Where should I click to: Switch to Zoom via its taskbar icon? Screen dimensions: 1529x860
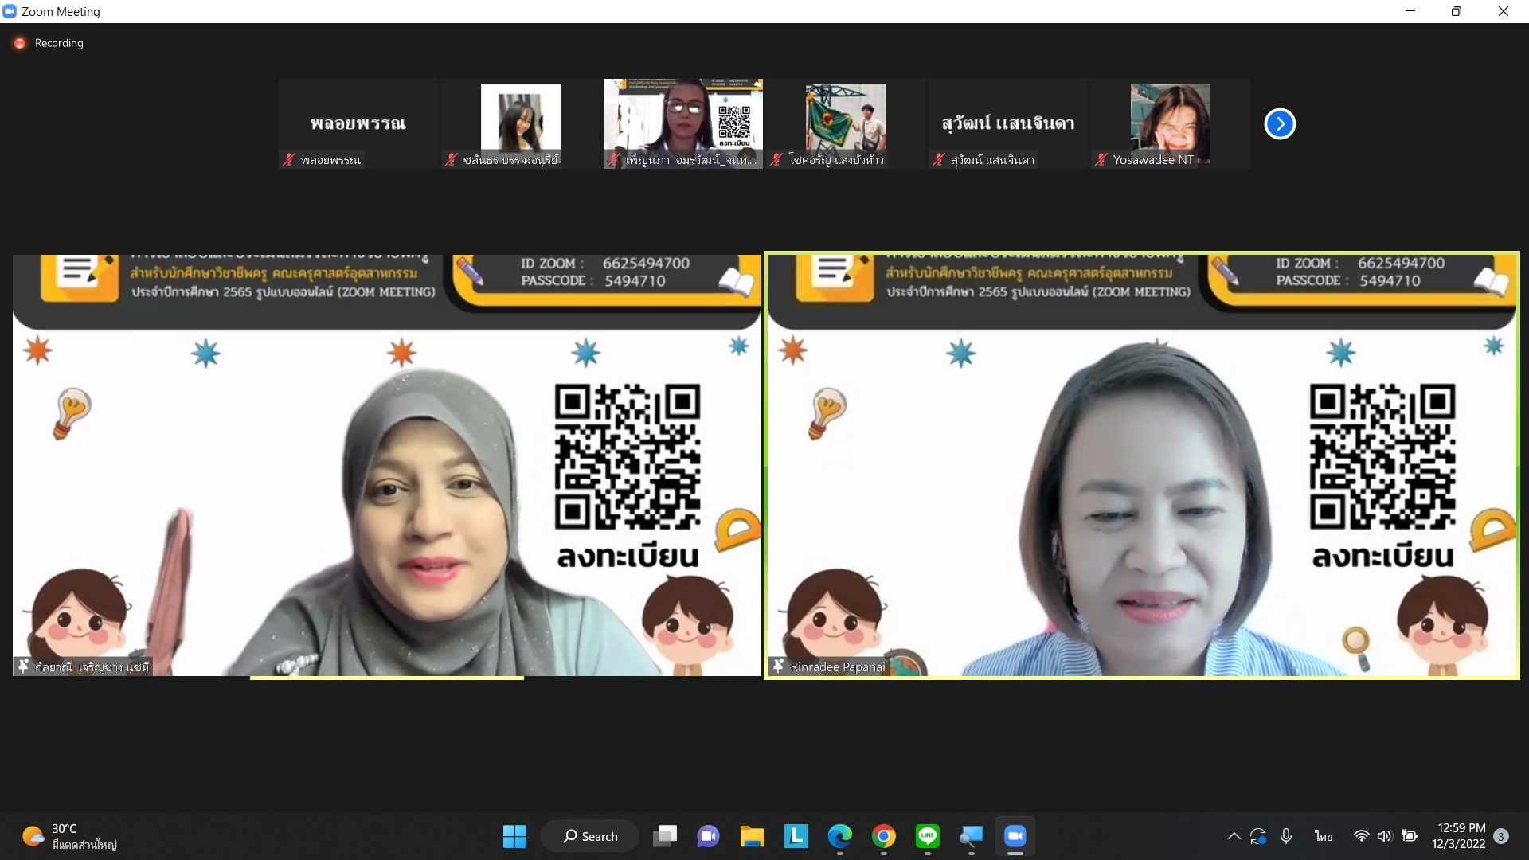(1015, 836)
